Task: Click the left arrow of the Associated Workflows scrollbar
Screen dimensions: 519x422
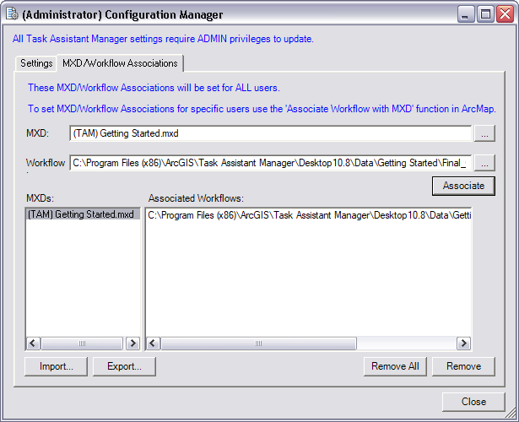Action: click(x=153, y=344)
